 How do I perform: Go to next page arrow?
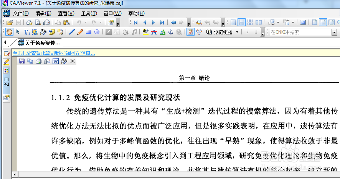[x=153, y=23]
